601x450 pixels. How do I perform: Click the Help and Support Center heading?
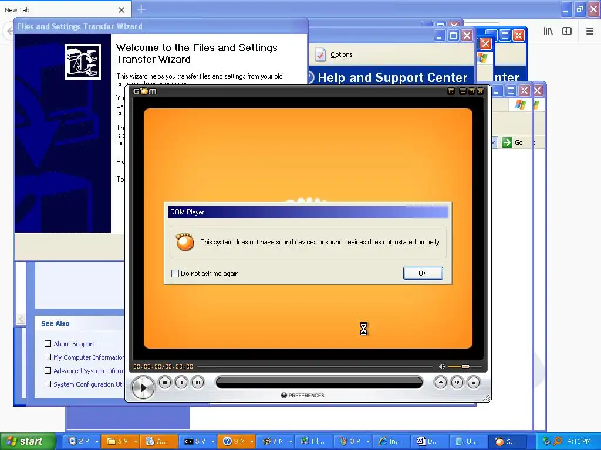pos(393,77)
